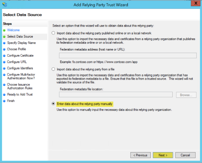Image resolution: width=202 pixels, height=163 pixels.
Task: Jump to Specify Display Name step
Action: [x=21, y=43]
